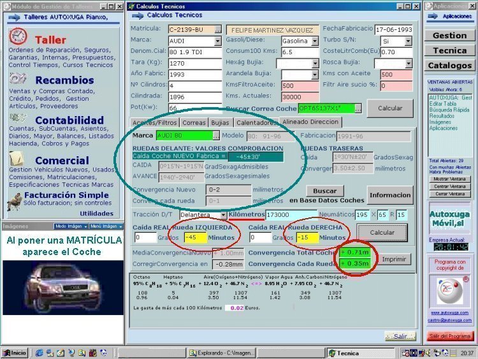
Task: Click blue arrow beside Calculos Tecnicos heading
Action: 137,15
